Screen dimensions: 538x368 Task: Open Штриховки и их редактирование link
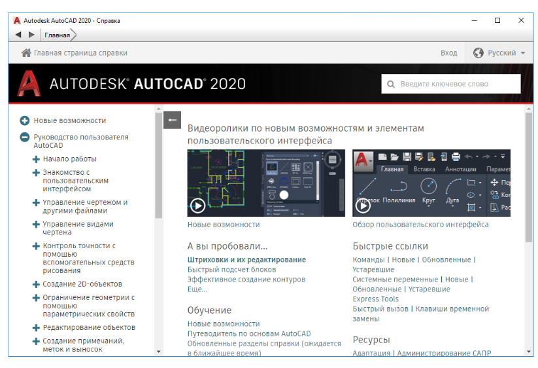246,260
